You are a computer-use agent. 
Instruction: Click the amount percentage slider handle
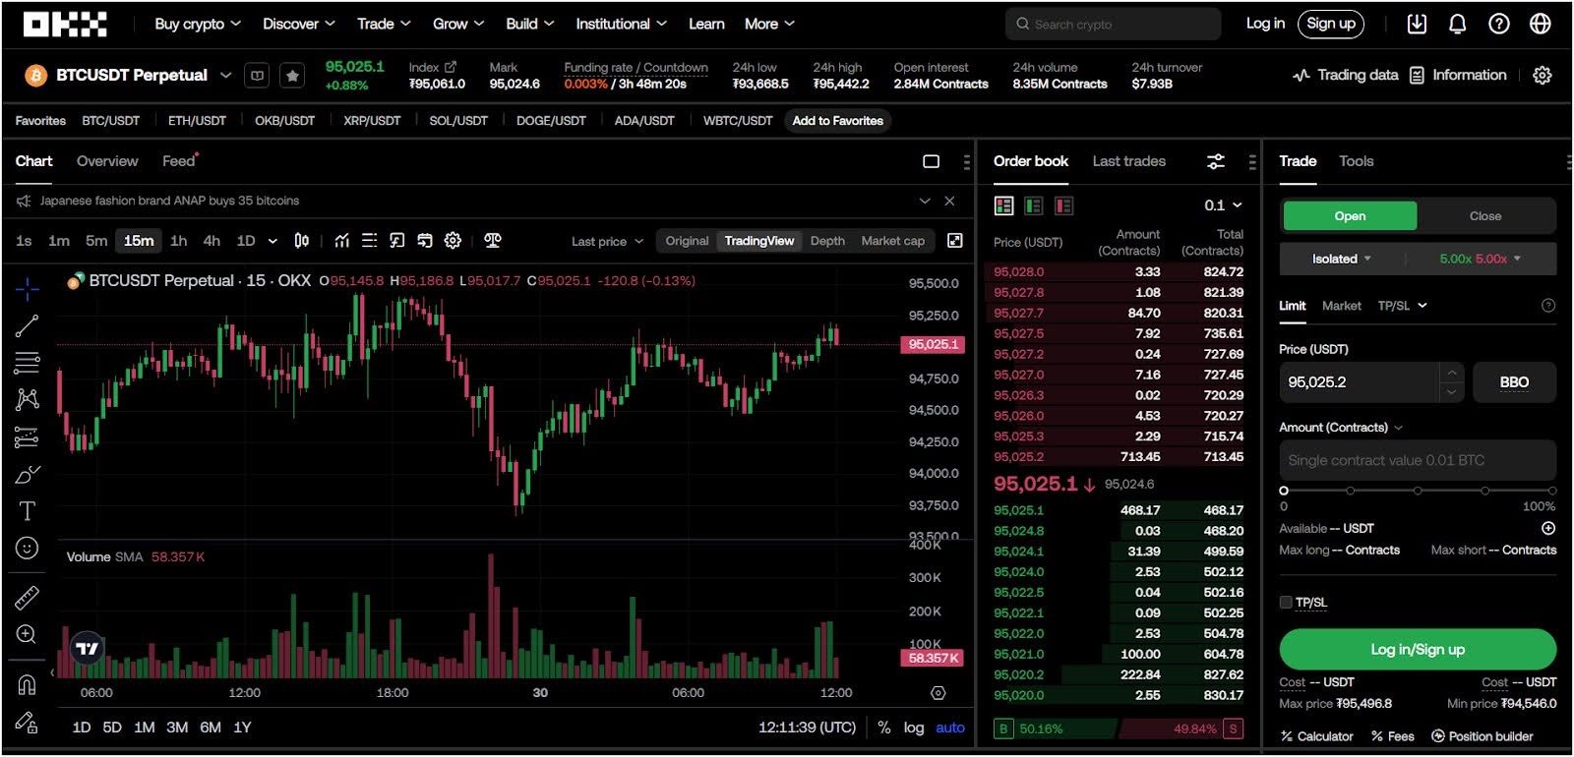pos(1284,491)
